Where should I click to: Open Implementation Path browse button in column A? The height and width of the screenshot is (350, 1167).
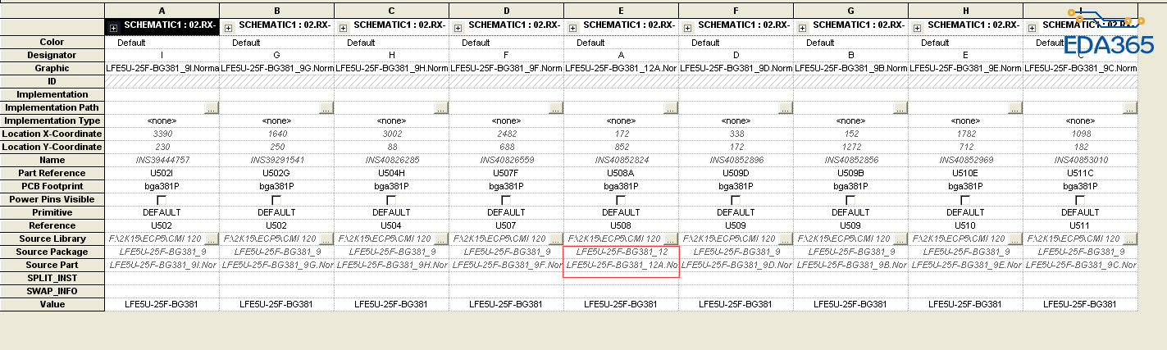[212, 107]
